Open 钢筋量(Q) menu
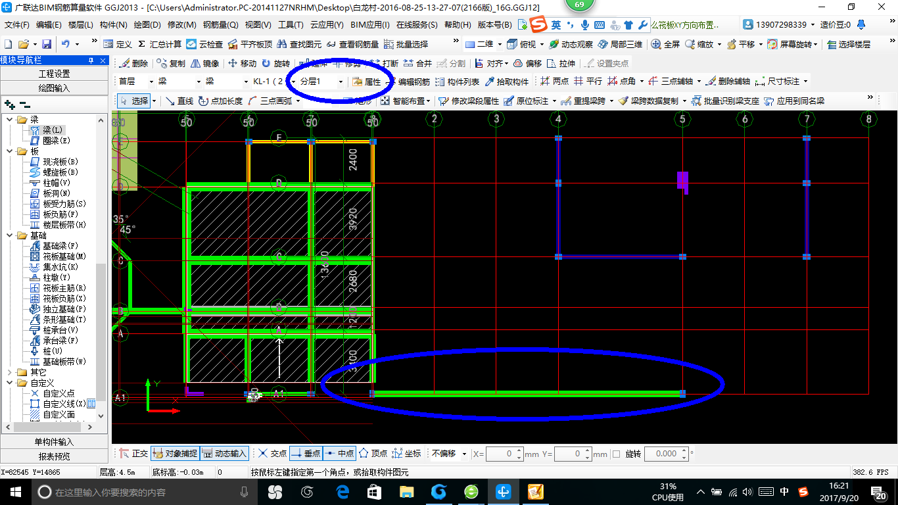The image size is (898, 505). pos(220,25)
